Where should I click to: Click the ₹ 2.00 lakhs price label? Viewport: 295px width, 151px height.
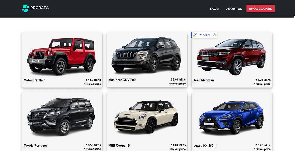point(178,80)
